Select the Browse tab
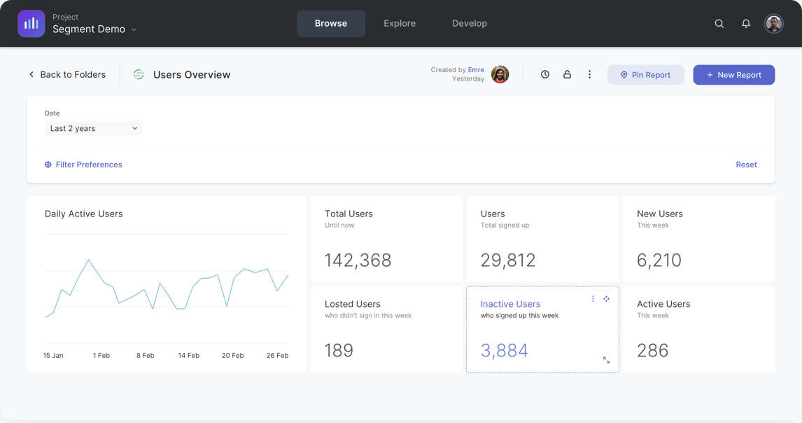The width and height of the screenshot is (802, 423). coord(331,24)
